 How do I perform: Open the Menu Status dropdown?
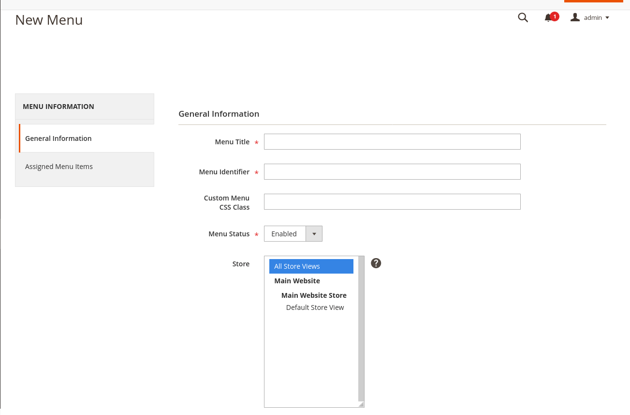point(293,234)
